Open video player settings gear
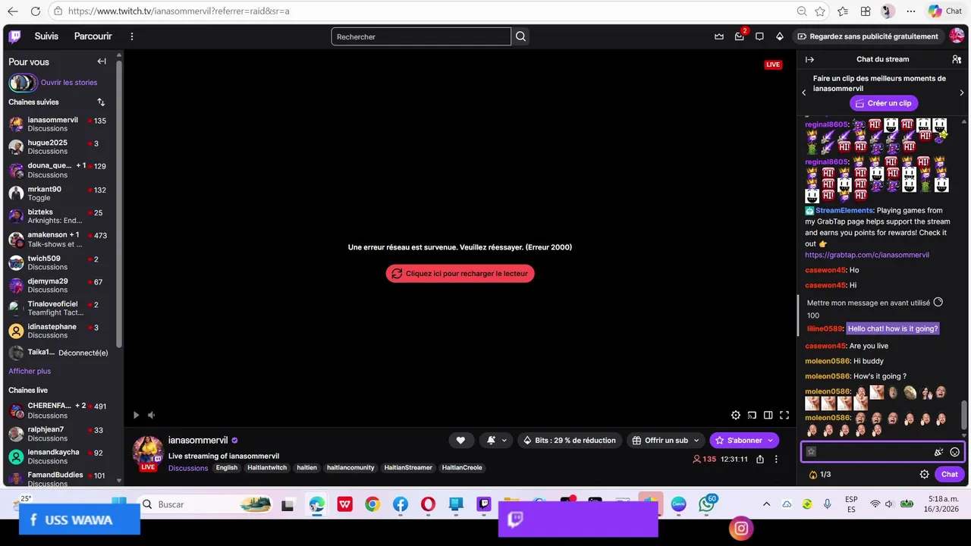The width and height of the screenshot is (971, 546). point(736,415)
